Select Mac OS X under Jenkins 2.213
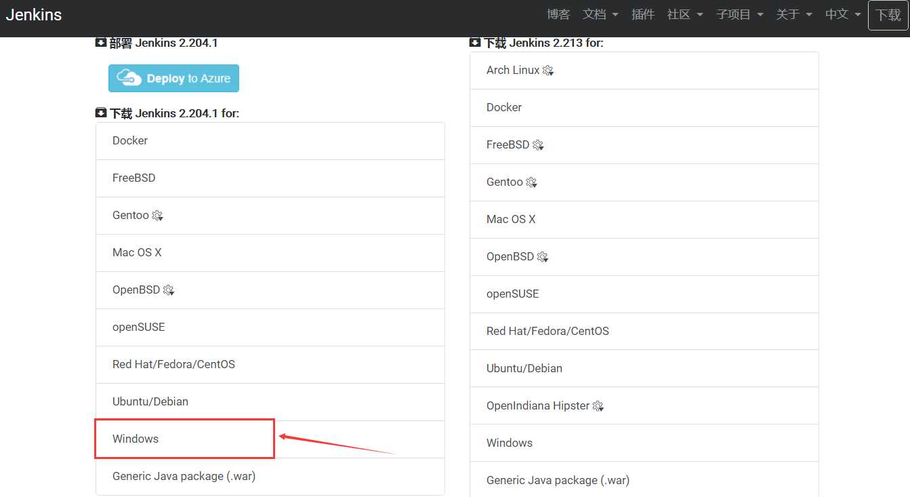 point(644,220)
